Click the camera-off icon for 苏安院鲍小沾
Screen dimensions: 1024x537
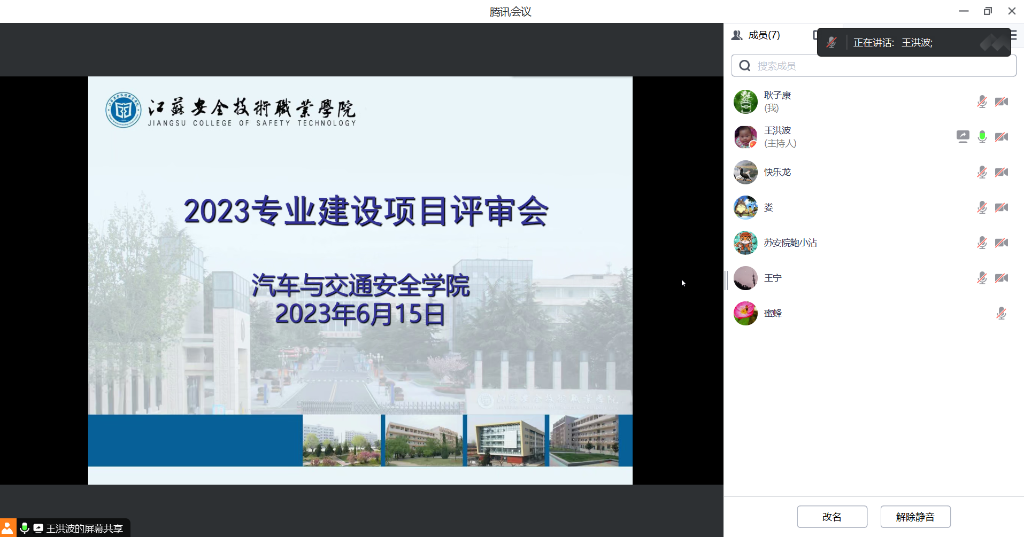tap(1002, 243)
